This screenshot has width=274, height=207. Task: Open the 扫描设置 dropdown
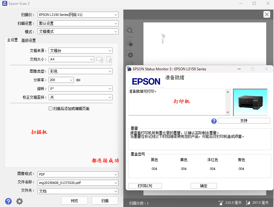(x=78, y=23)
